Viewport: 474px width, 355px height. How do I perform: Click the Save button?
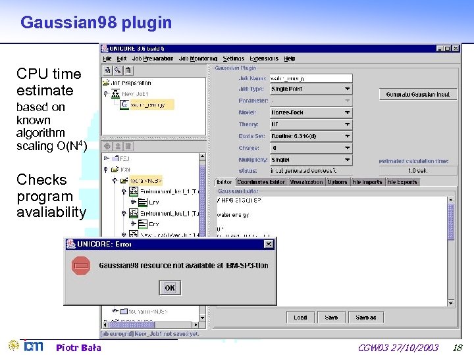point(331,318)
